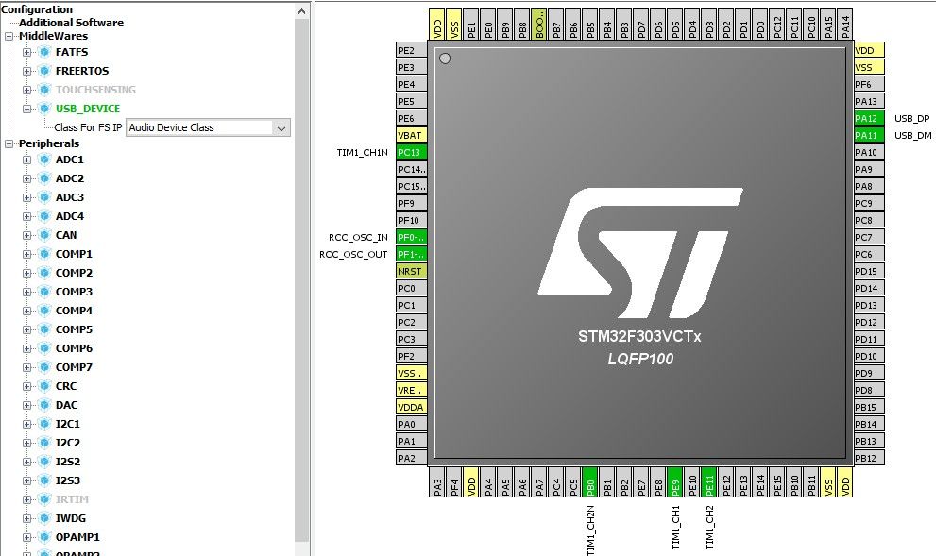The height and width of the screenshot is (556, 936).
Task: Open the Class For FS IP dropdown
Action: coord(281,127)
